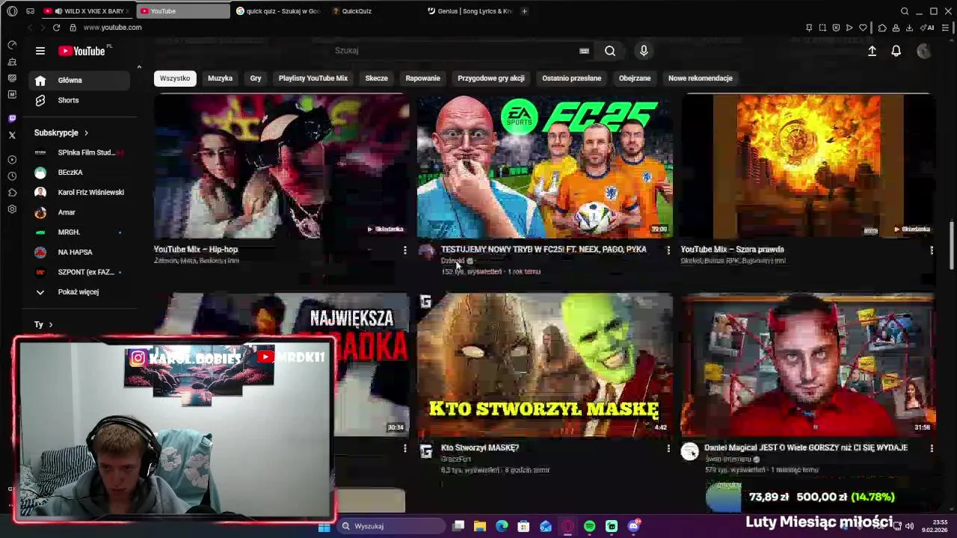This screenshot has height=538, width=957.
Task: Open the BEczKA subscription channel
Action: (x=79, y=173)
